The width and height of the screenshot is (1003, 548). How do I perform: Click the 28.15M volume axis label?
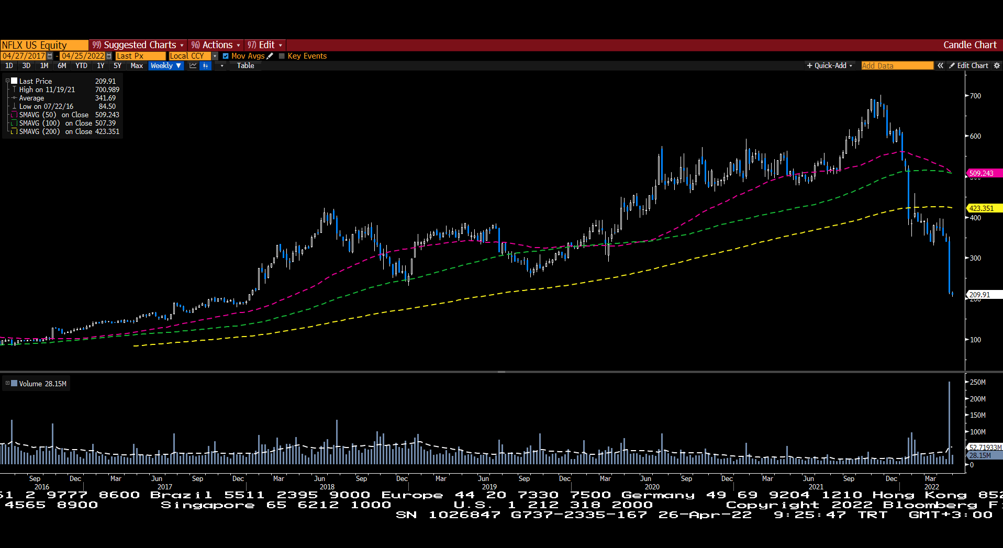click(985, 455)
